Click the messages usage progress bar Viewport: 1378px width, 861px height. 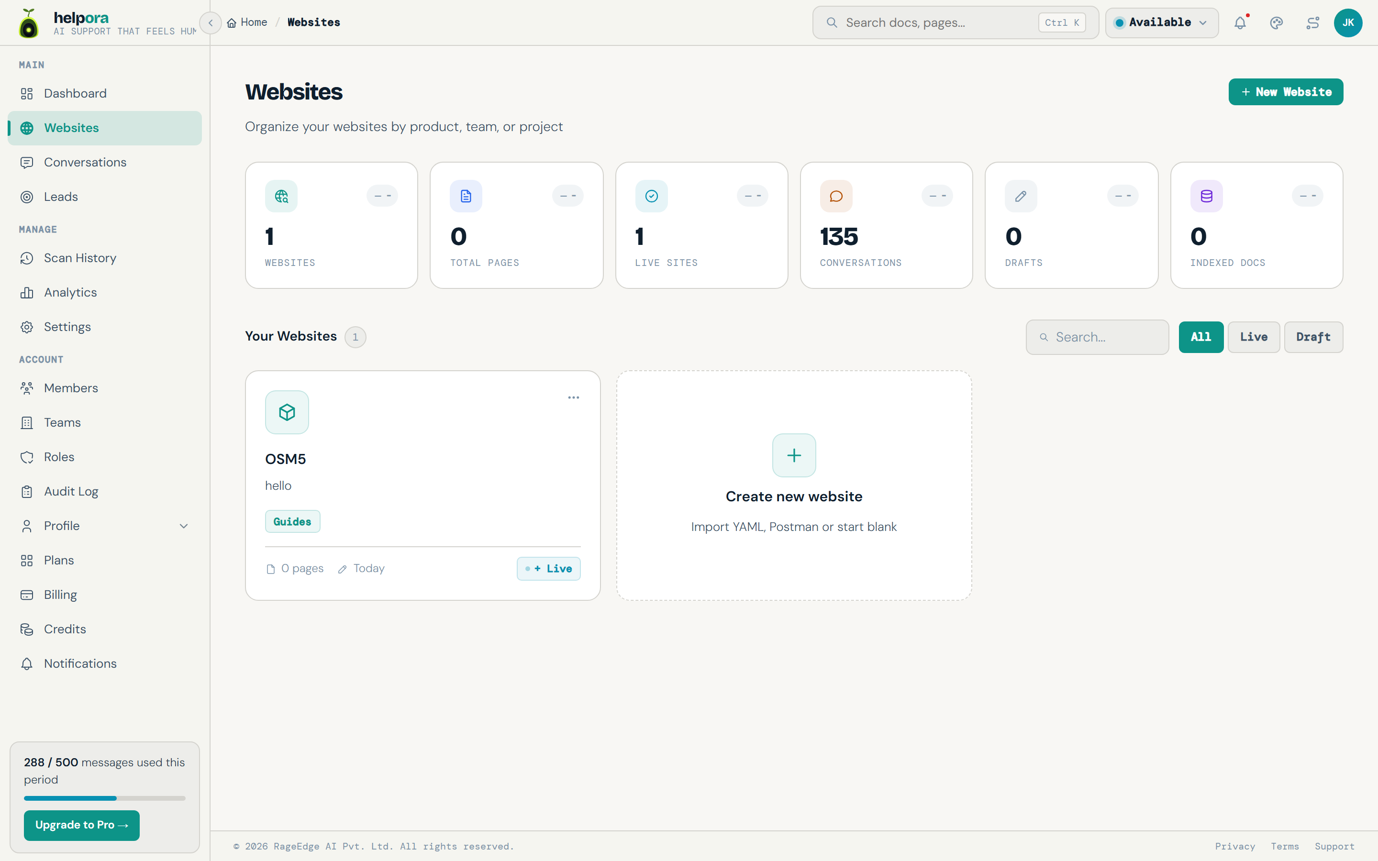105,798
